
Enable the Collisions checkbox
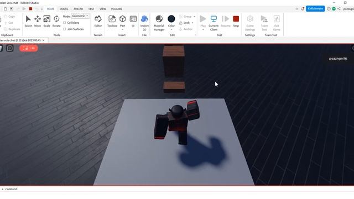pyautogui.click(x=65, y=23)
